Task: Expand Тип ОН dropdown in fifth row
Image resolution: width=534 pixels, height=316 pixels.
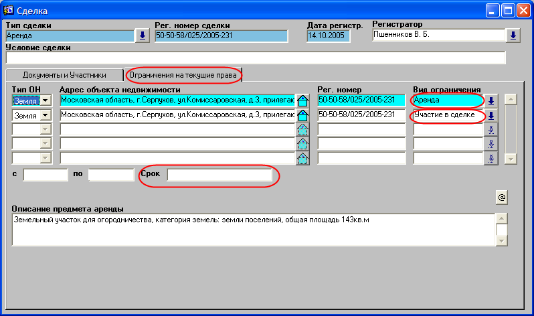Action: pyautogui.click(x=45, y=158)
